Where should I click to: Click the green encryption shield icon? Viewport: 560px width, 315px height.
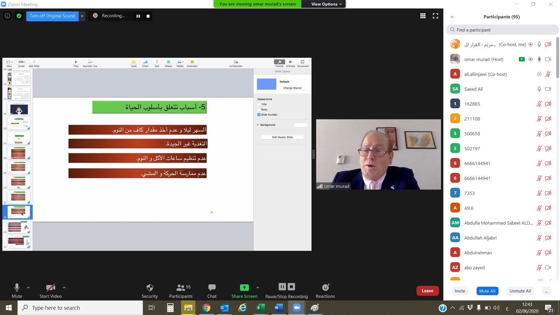pos(19,16)
